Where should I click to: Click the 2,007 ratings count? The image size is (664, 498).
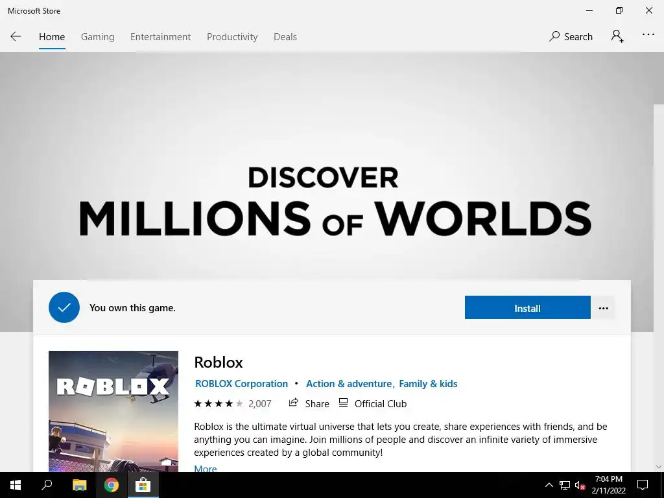click(259, 403)
